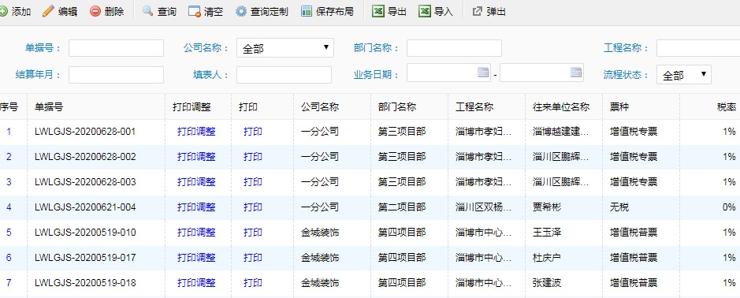This screenshot has height=298, width=740.
Task: Click the 公司名称 column header
Action: pos(320,107)
